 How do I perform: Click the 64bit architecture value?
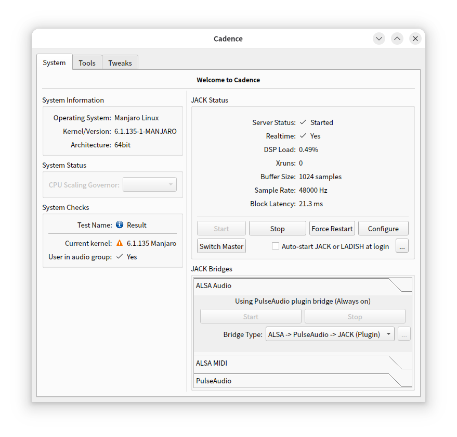[122, 145]
